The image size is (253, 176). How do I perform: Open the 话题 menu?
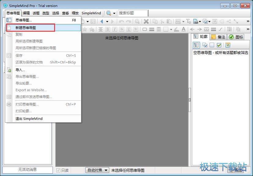pos(36,13)
